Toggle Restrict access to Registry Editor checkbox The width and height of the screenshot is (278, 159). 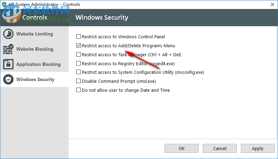click(x=79, y=63)
